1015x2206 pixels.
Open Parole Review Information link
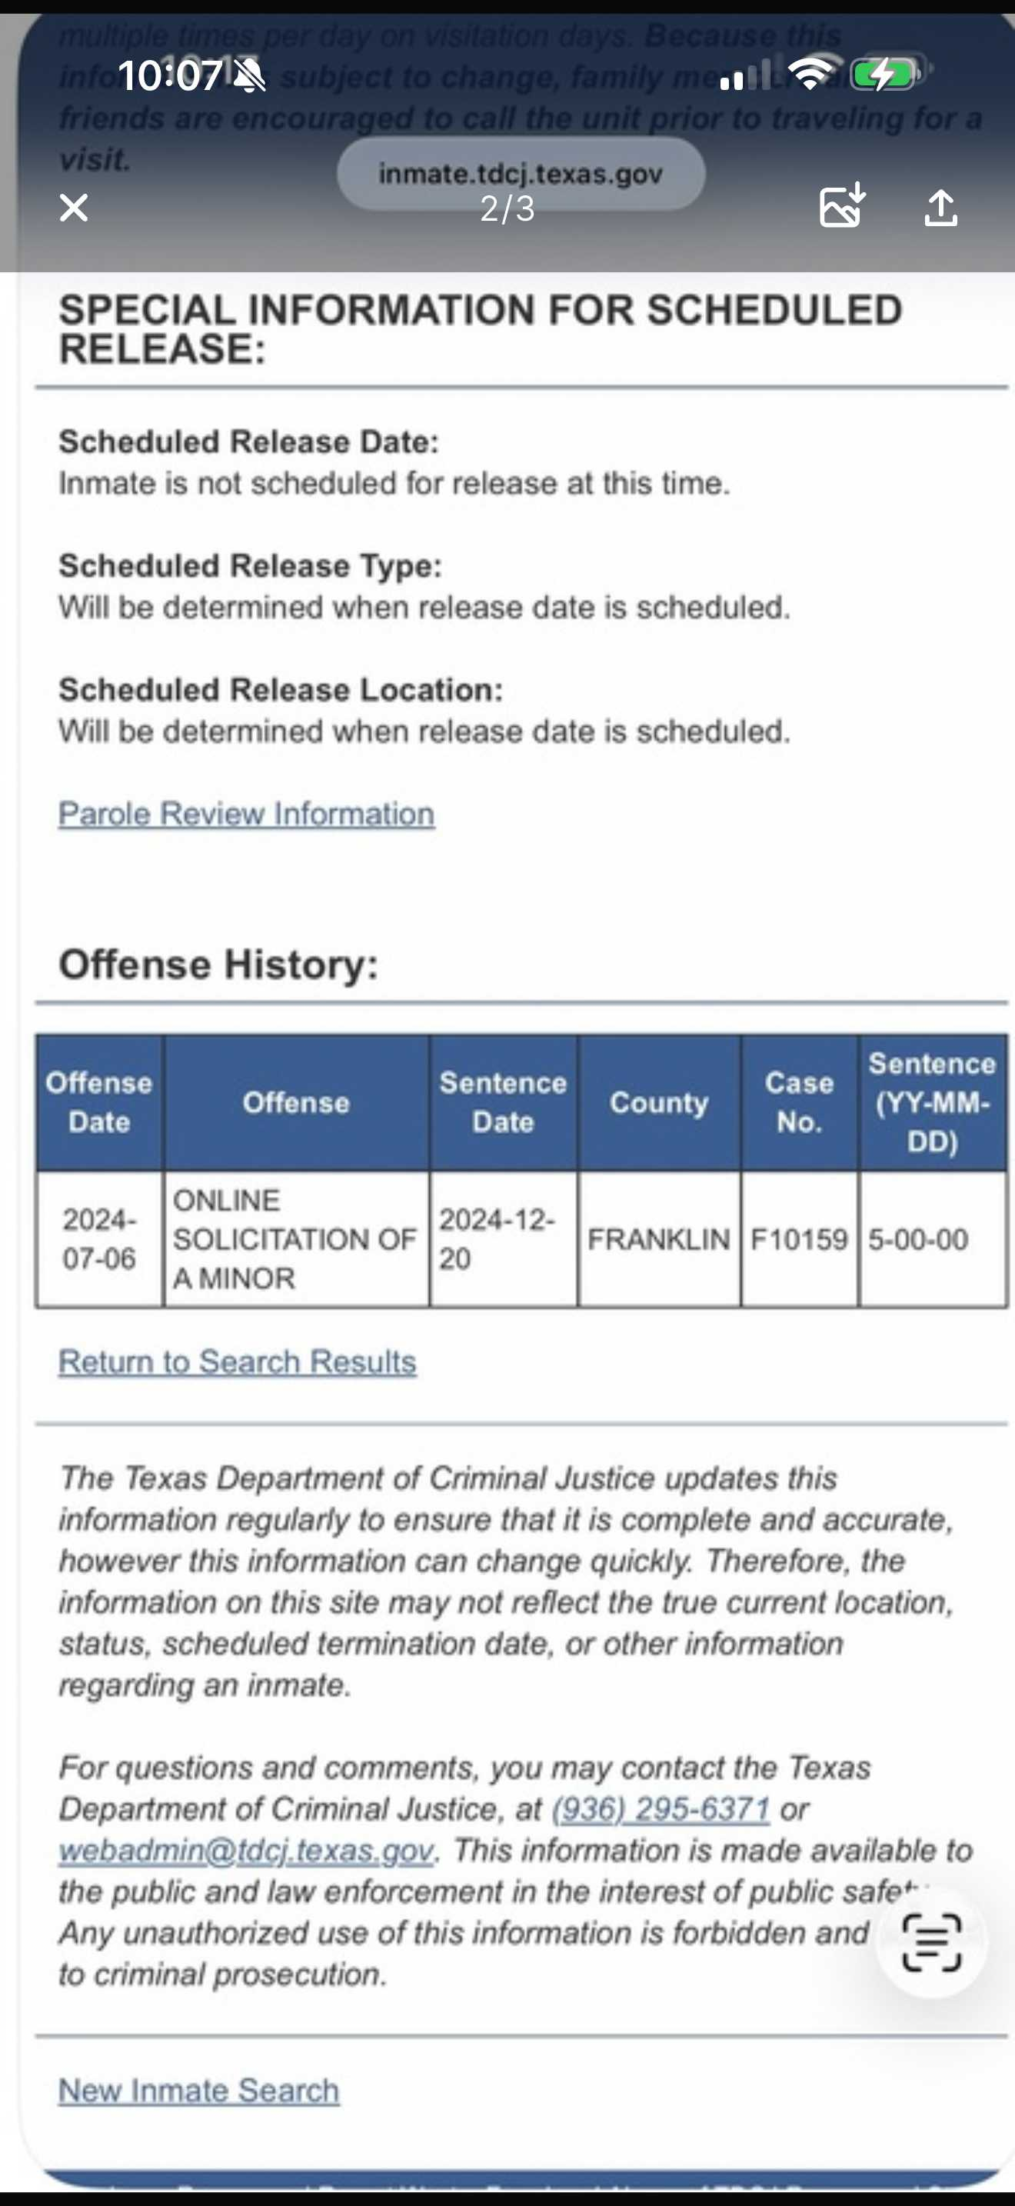(247, 814)
